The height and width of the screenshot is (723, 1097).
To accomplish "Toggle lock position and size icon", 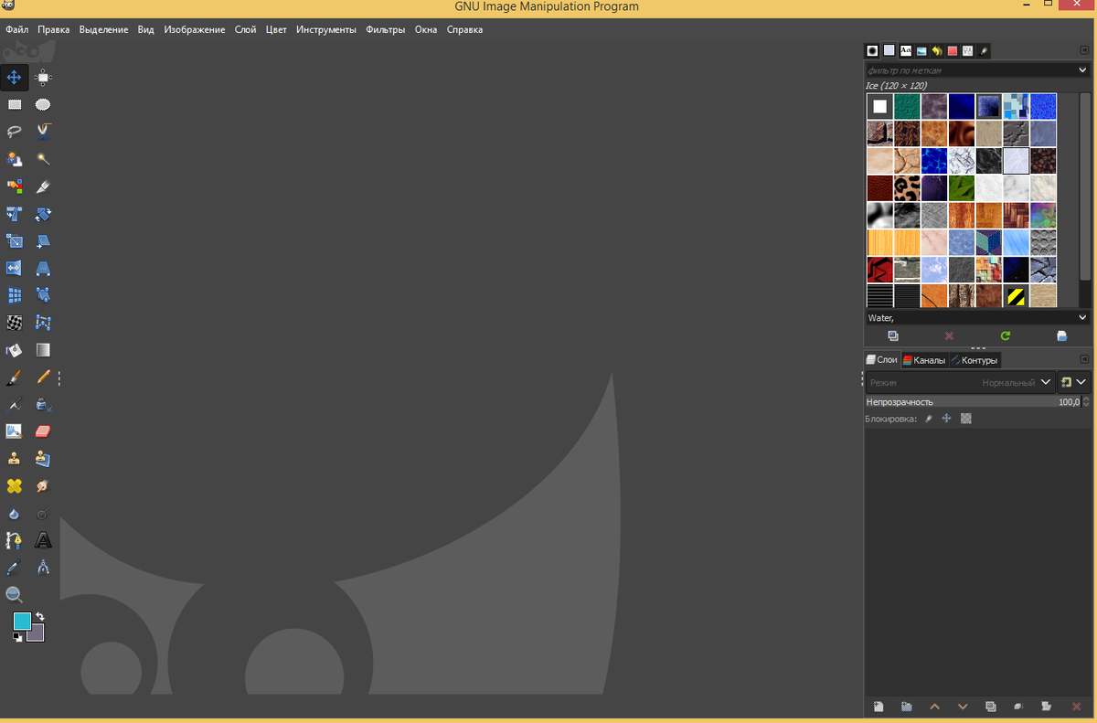I will [947, 419].
